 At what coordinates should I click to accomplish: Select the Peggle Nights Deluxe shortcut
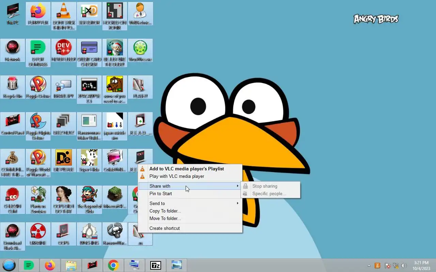[x=38, y=126]
